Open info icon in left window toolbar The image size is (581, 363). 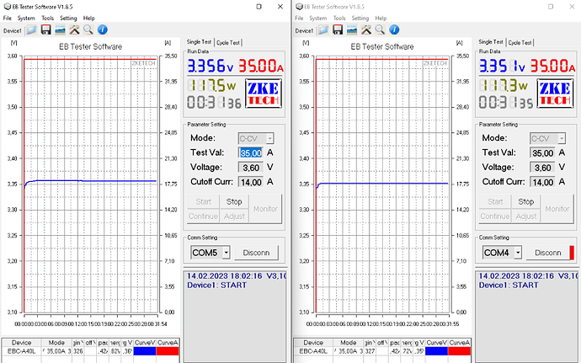tap(102, 30)
